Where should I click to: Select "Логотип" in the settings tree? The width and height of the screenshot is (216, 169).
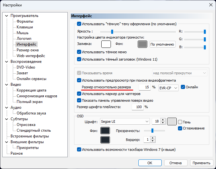click(x=24, y=39)
